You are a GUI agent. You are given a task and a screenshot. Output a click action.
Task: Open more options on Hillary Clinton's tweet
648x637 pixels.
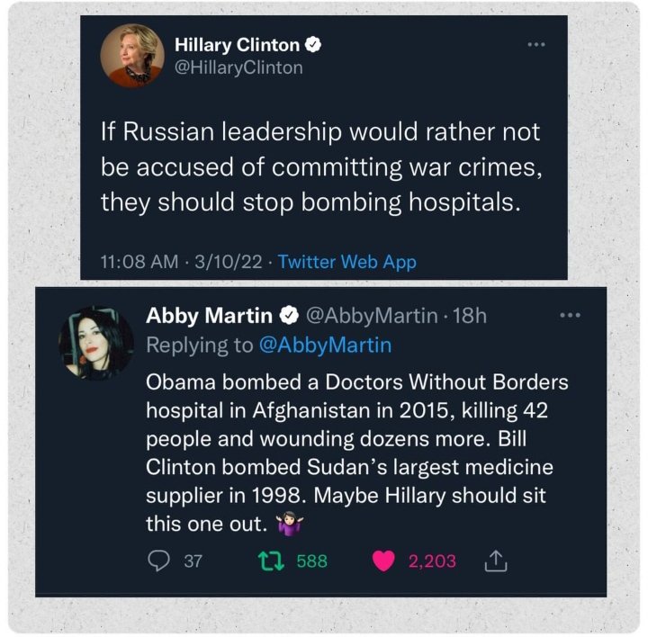coord(536,45)
